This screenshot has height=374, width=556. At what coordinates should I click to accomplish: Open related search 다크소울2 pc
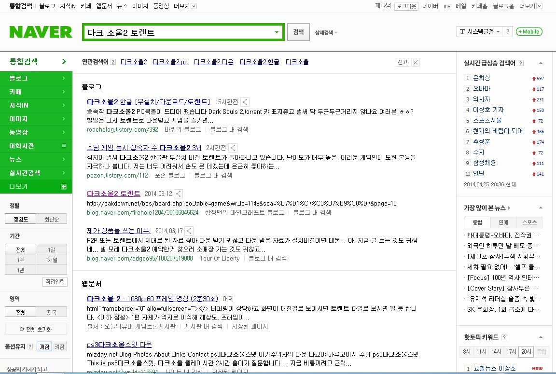pos(170,62)
